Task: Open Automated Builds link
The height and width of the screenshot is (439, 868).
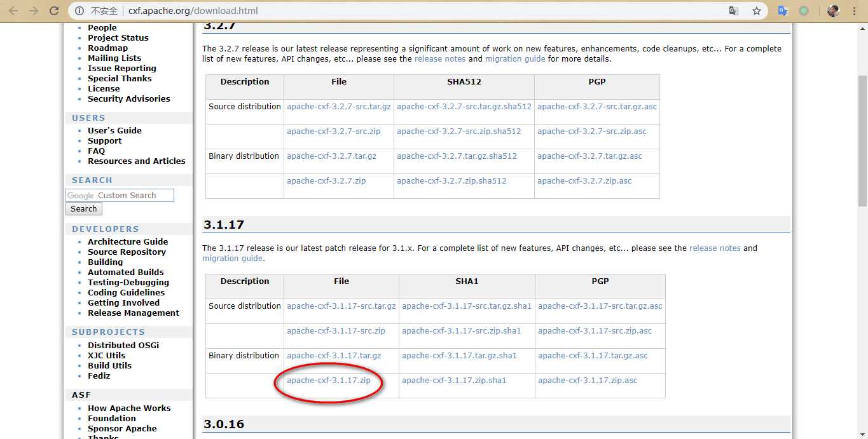Action: 126,272
